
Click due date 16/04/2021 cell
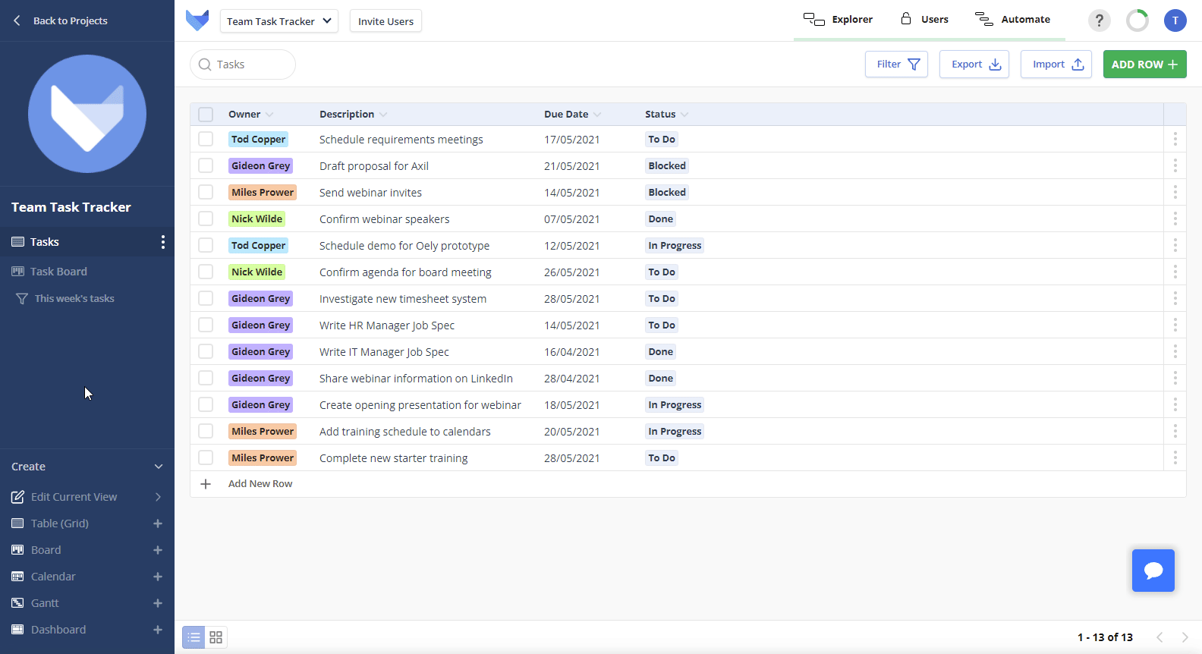(571, 352)
